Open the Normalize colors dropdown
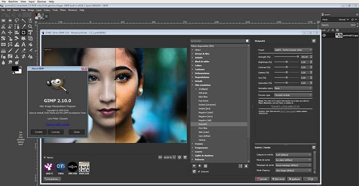Screen dimensions: 359x186 point(293,88)
